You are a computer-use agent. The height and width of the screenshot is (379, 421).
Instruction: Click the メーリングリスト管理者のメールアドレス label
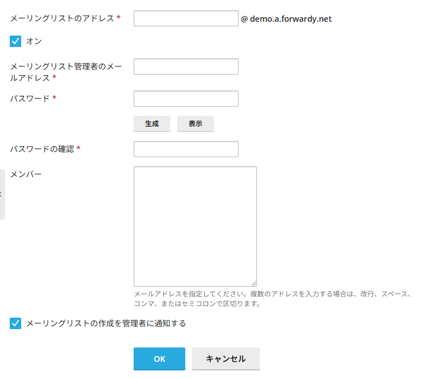click(66, 72)
